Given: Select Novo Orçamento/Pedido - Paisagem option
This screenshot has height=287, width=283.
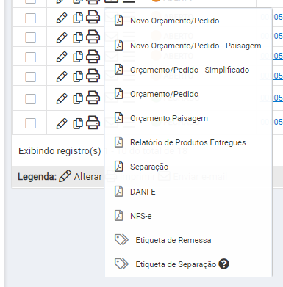Looking at the screenshot, I should pos(196,46).
